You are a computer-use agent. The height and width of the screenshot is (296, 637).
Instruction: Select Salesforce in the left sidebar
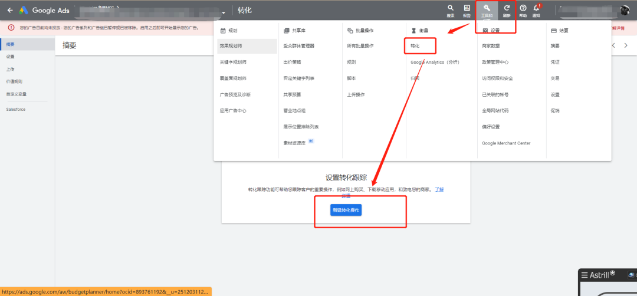click(x=16, y=109)
